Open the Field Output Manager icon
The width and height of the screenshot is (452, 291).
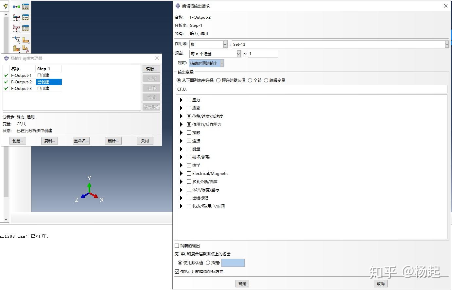(x=26, y=17)
